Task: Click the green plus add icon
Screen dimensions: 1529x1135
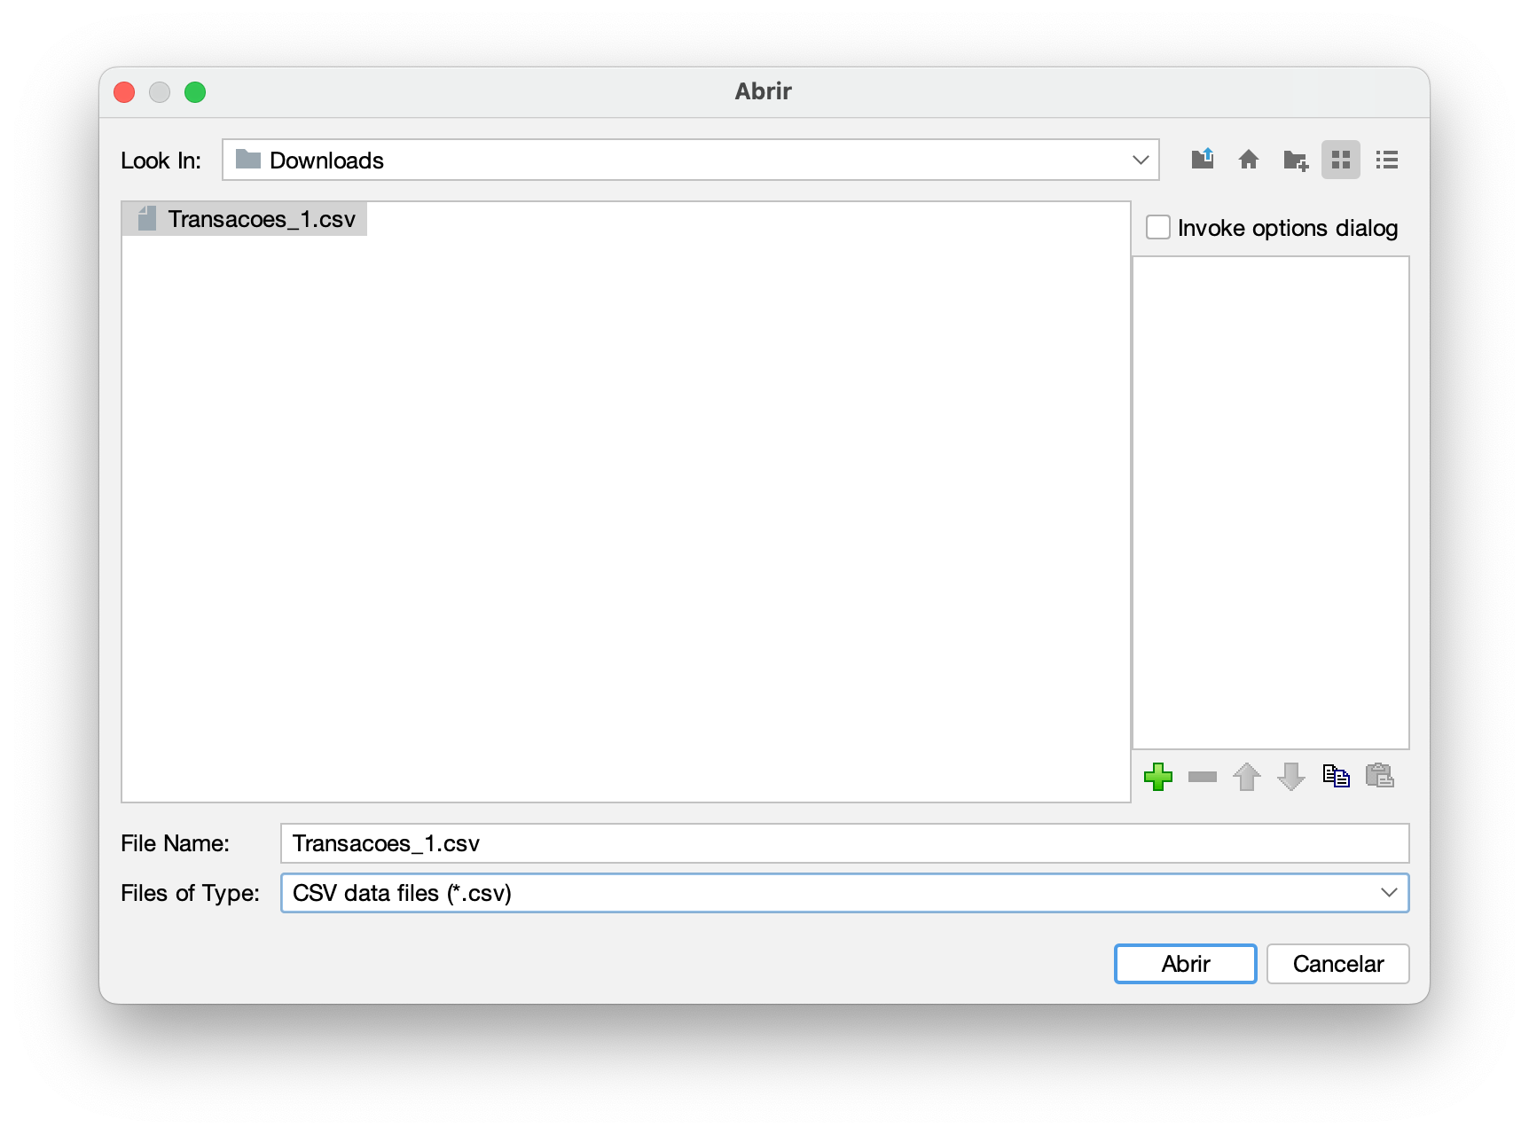Action: pyautogui.click(x=1158, y=777)
